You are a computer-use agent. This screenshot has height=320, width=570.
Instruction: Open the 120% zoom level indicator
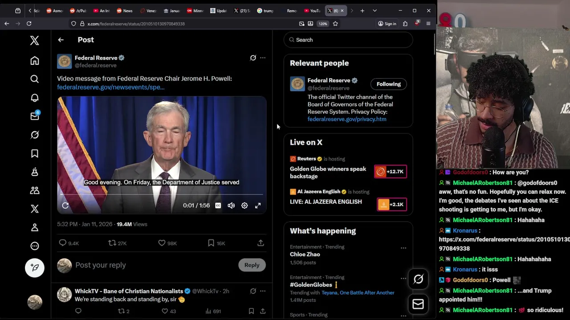323,24
